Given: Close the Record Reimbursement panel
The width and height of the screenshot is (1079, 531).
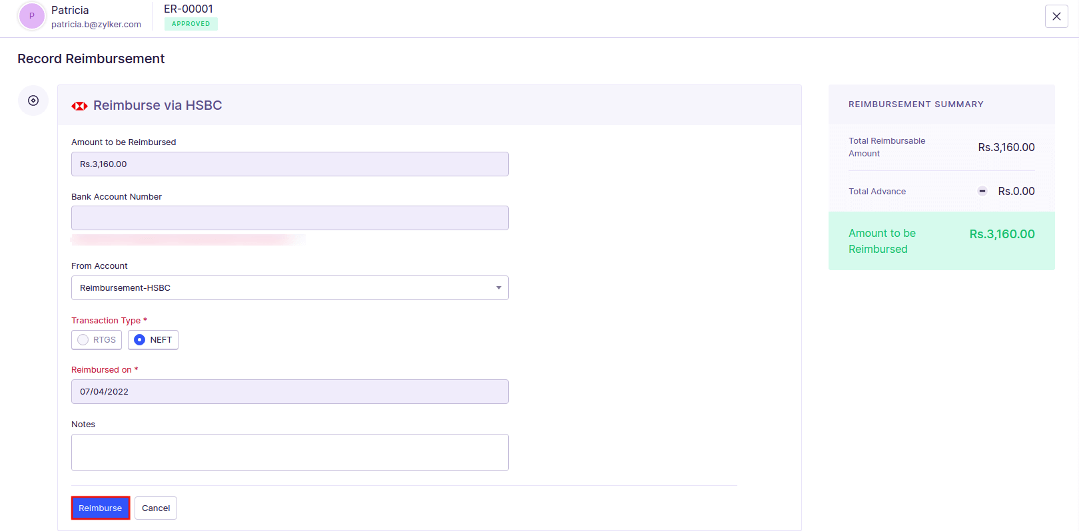Looking at the screenshot, I should [x=1056, y=17].
